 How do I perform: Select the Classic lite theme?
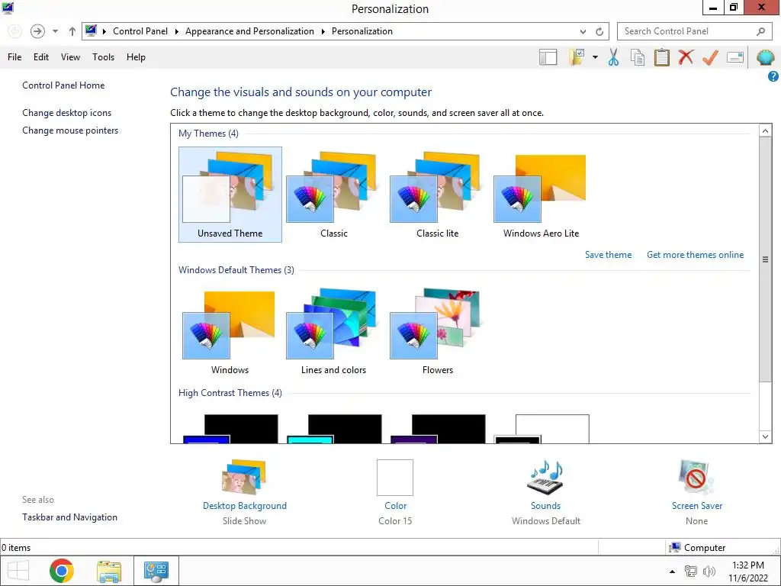[x=437, y=195]
